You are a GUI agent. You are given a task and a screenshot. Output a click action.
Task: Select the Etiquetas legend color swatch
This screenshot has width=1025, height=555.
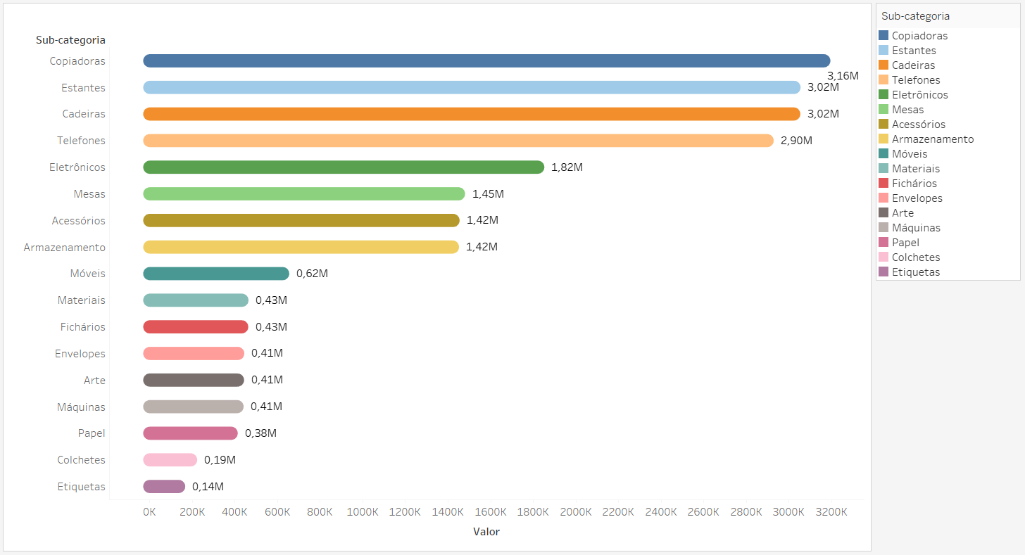pyautogui.click(x=883, y=272)
